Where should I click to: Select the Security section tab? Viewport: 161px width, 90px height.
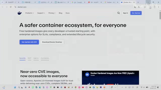pyautogui.click(x=22, y=58)
